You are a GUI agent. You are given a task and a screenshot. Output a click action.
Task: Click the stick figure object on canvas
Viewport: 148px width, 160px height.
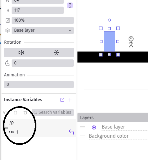tap(131, 42)
